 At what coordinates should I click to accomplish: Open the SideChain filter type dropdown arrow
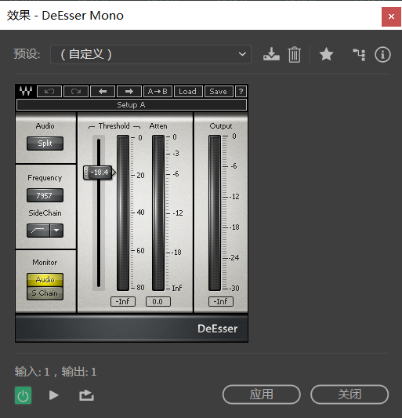click(x=56, y=231)
